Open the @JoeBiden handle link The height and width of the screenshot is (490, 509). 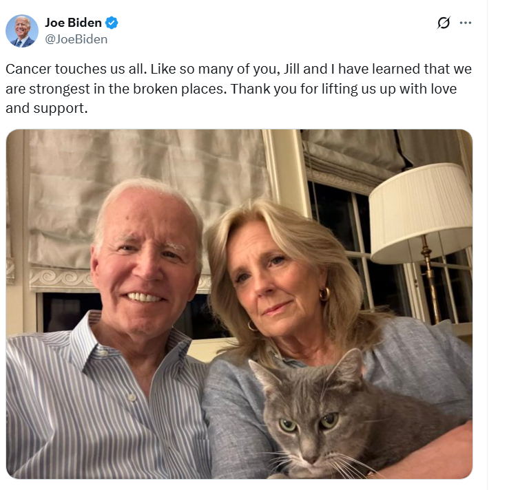[x=76, y=39]
